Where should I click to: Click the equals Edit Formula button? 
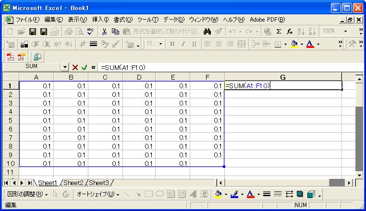[93, 68]
